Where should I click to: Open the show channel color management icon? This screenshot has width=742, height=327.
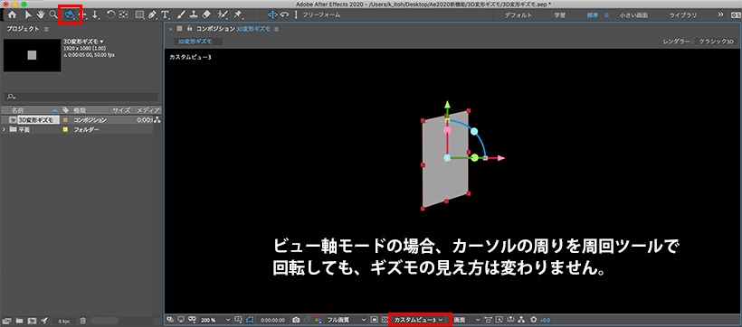coord(318,320)
